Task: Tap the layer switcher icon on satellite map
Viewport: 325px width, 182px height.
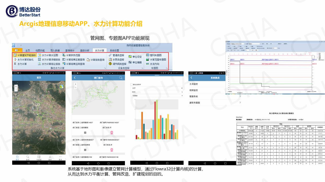Action: click(x=61, y=87)
